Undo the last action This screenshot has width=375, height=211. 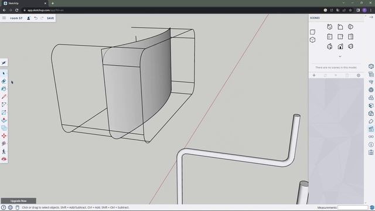click(x=36, y=18)
